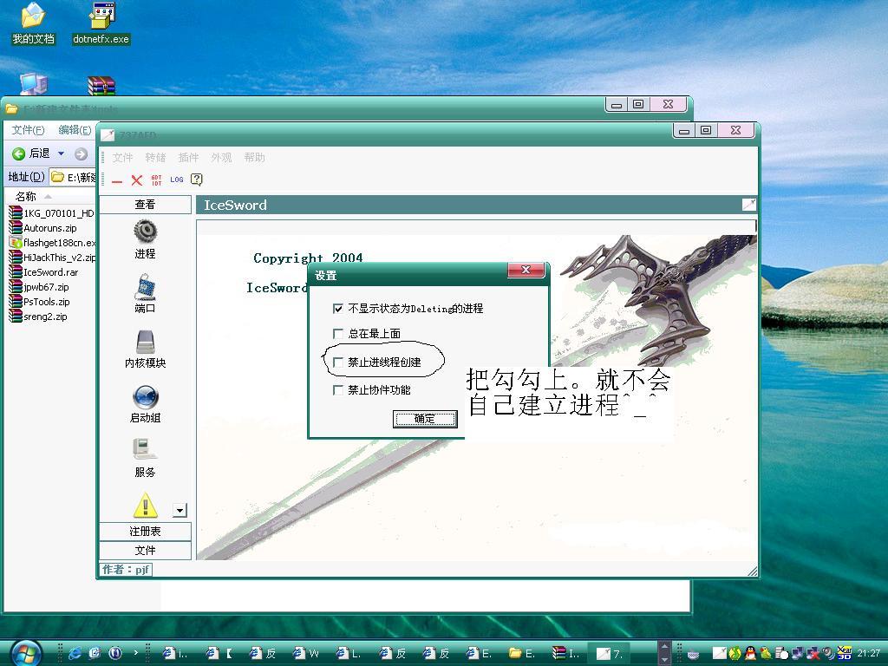
Task: Click the Windows Start orb
Action: pos(25,652)
